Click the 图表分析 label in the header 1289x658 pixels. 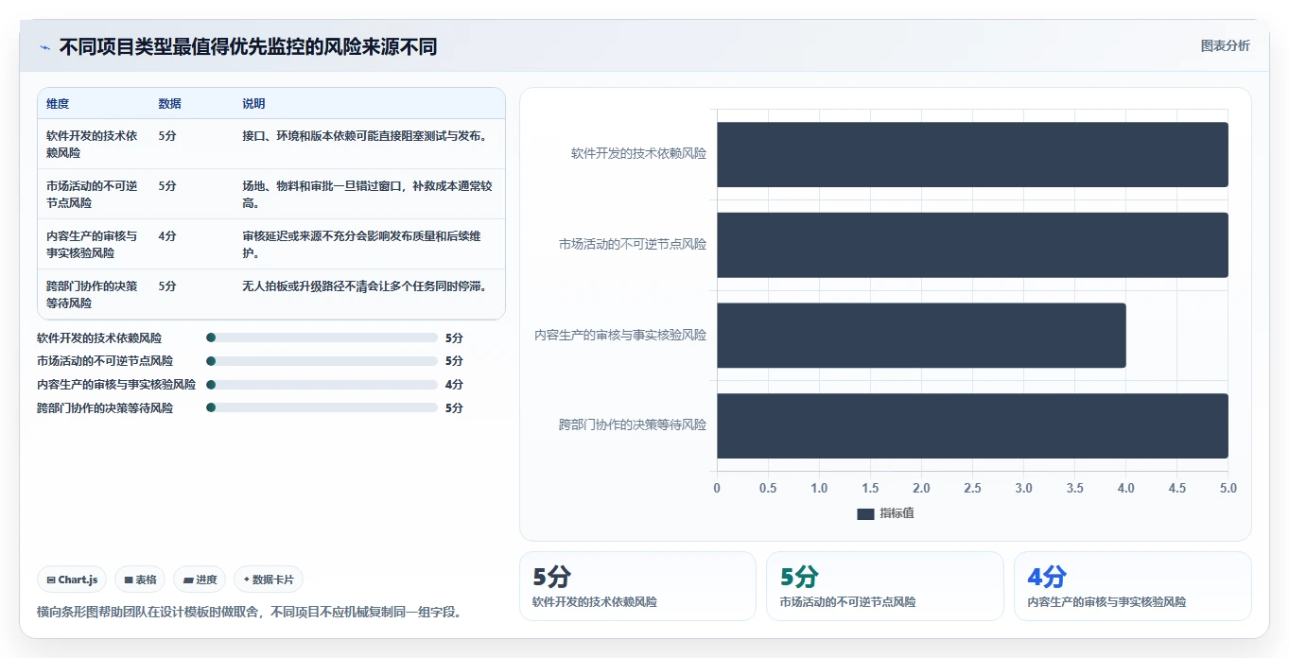coord(1225,45)
